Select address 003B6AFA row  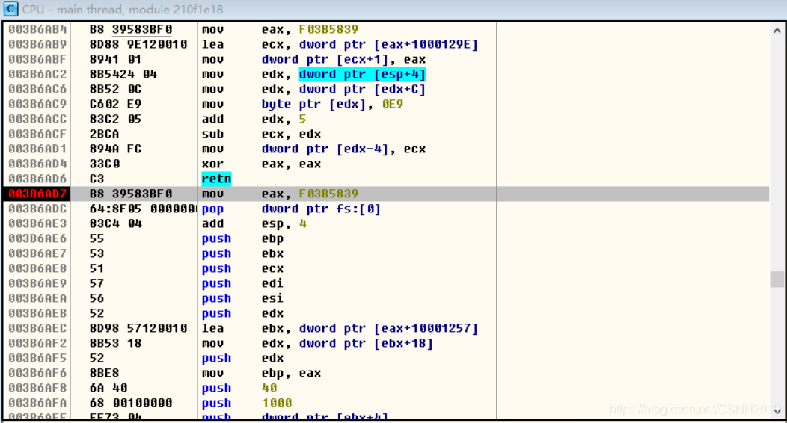click(x=385, y=404)
